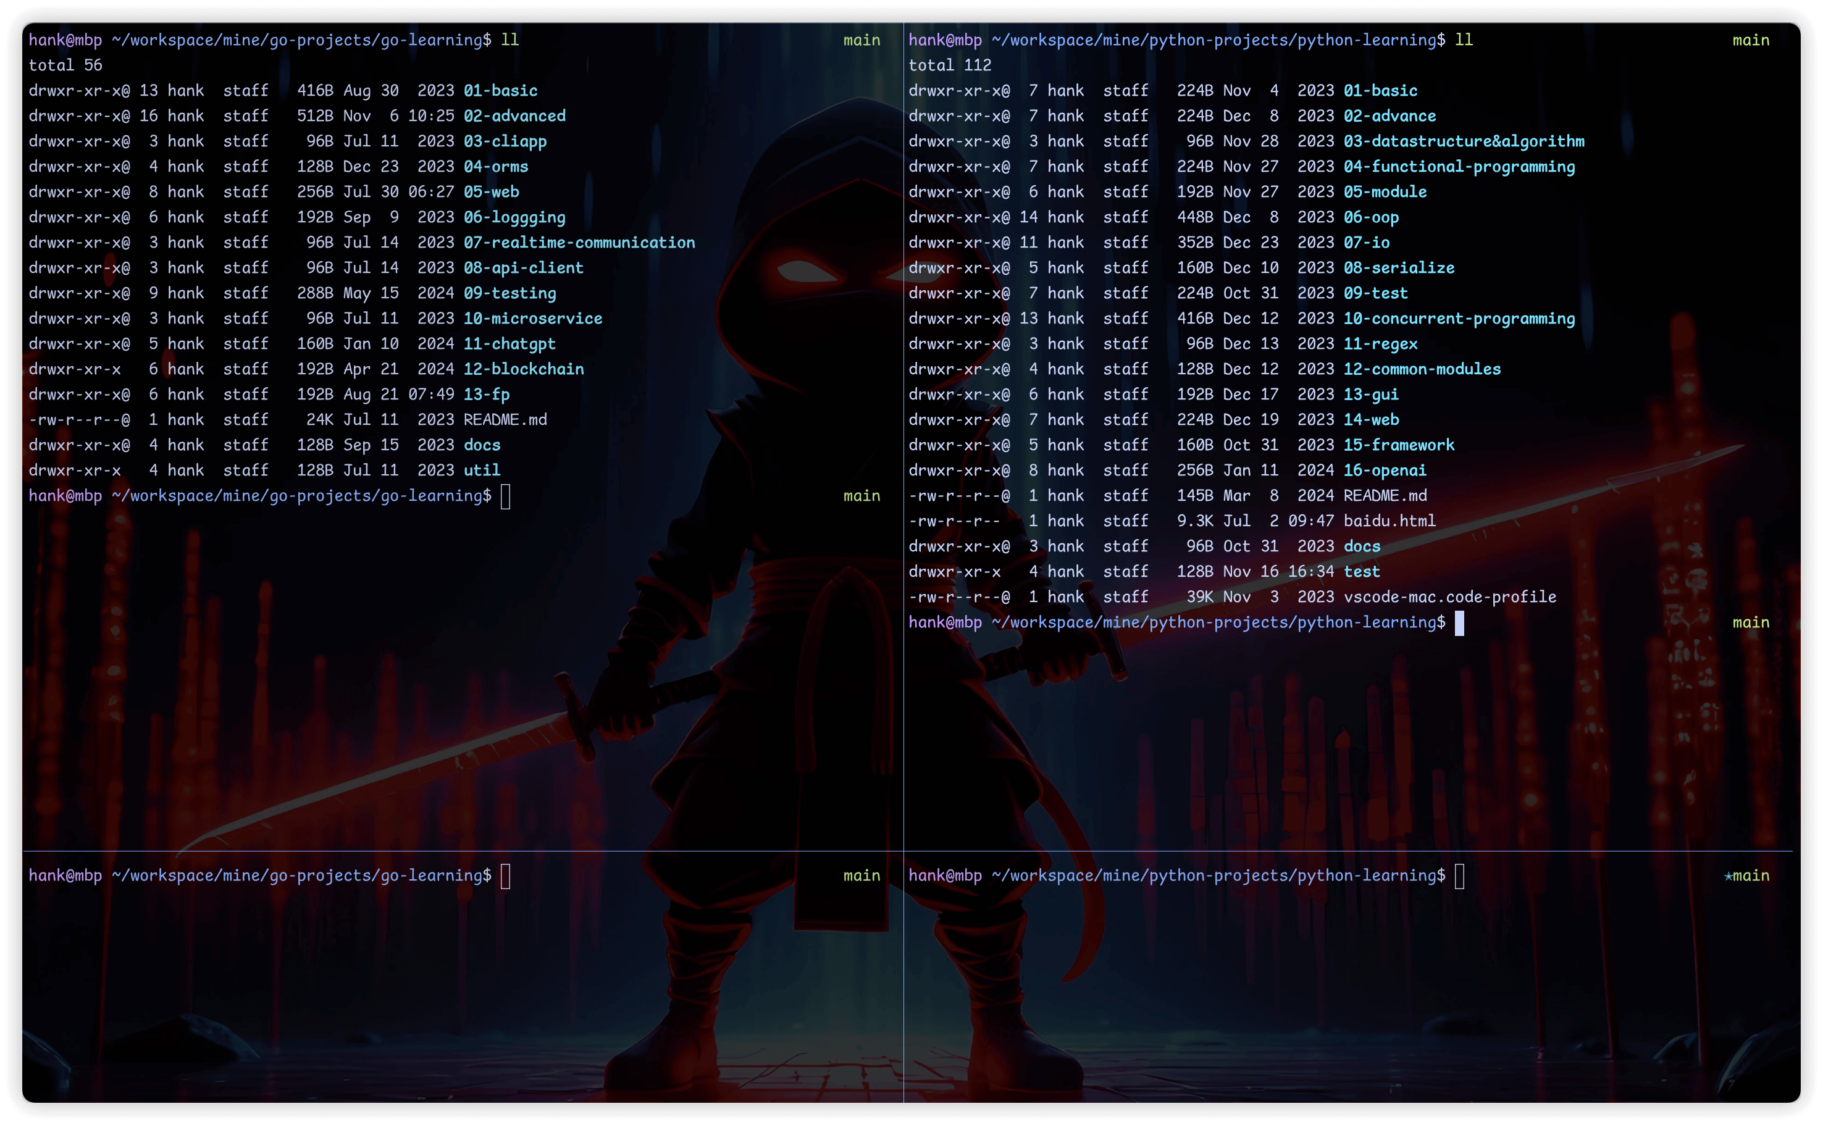This screenshot has width=1823, height=1125.
Task: Select the 07-realtime-communication directory entry
Action: (x=579, y=243)
